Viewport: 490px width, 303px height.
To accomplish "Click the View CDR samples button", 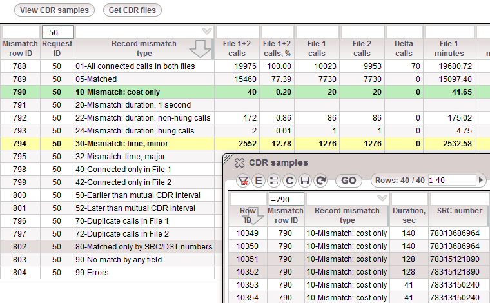I will (x=54, y=10).
